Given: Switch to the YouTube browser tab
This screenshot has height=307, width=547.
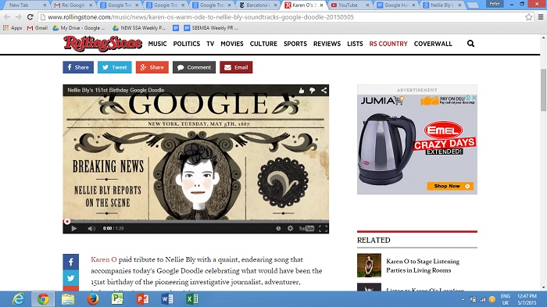Looking at the screenshot, I should pos(349,5).
